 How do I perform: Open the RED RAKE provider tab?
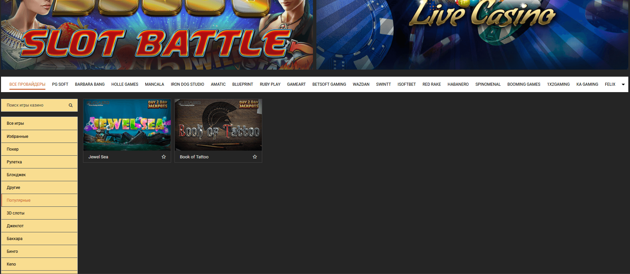coord(432,84)
